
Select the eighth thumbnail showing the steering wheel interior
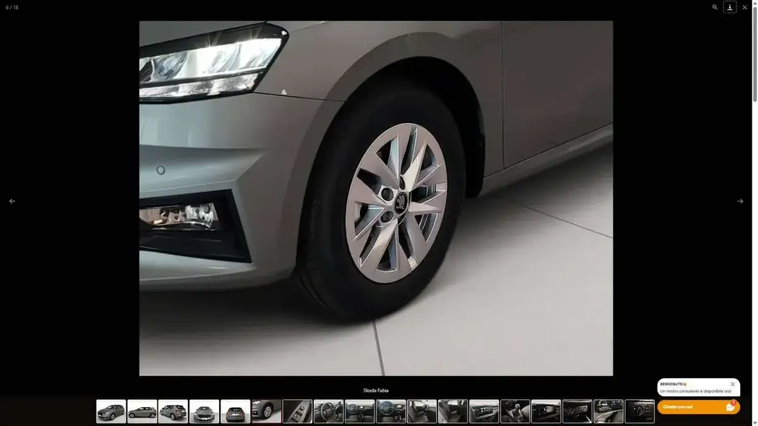click(328, 411)
